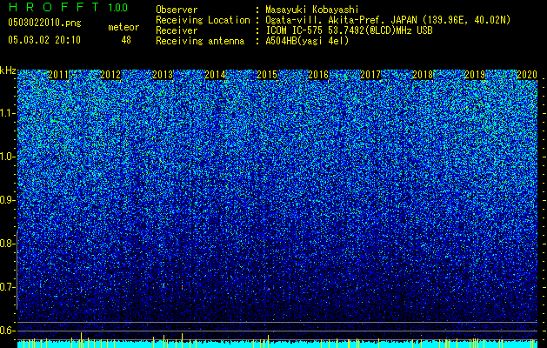
Task: Click the meteor count 48
Action: pos(126,40)
